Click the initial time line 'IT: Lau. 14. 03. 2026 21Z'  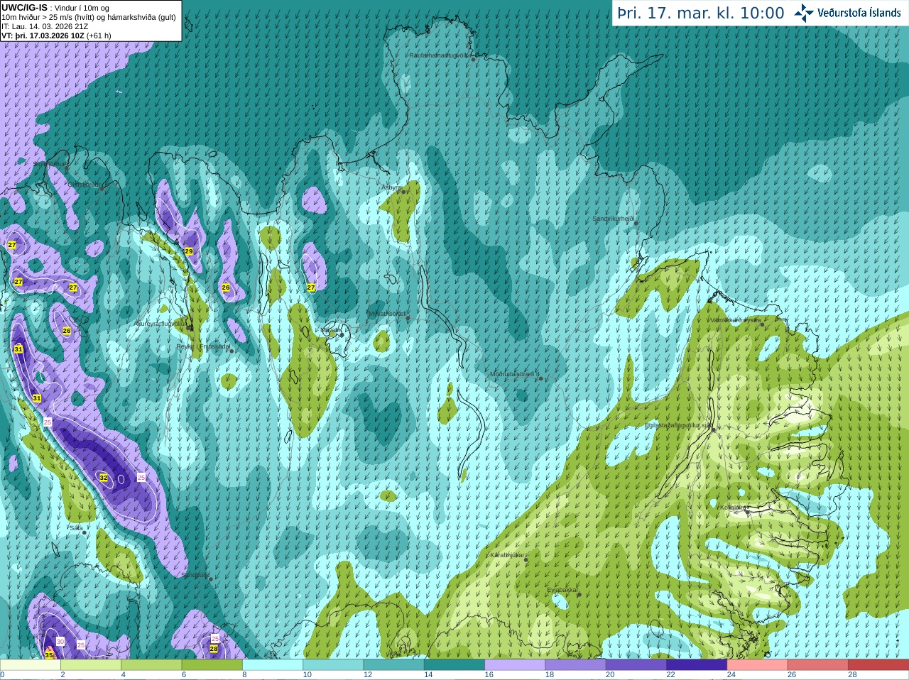click(x=45, y=26)
